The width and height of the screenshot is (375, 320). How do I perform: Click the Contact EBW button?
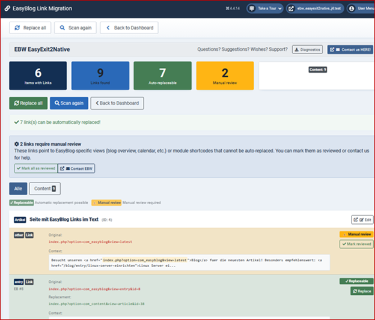click(76, 169)
